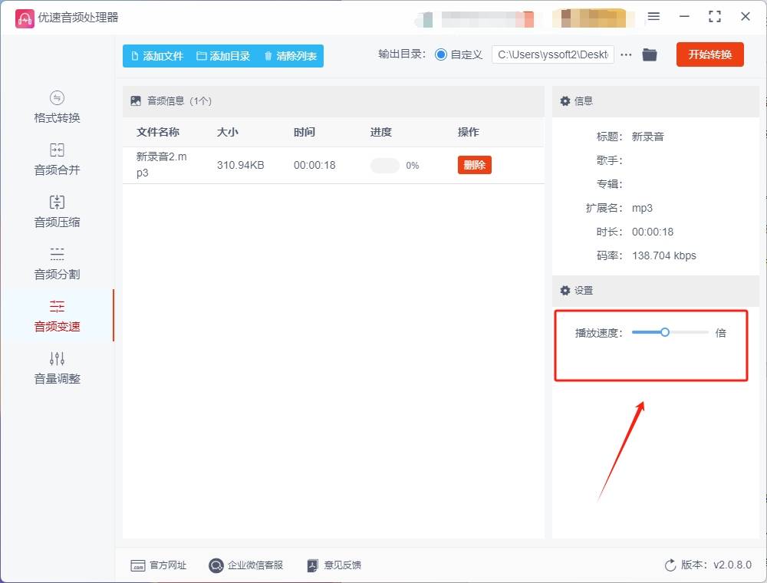Open the three-dots browse path button
The image size is (767, 583).
point(626,54)
